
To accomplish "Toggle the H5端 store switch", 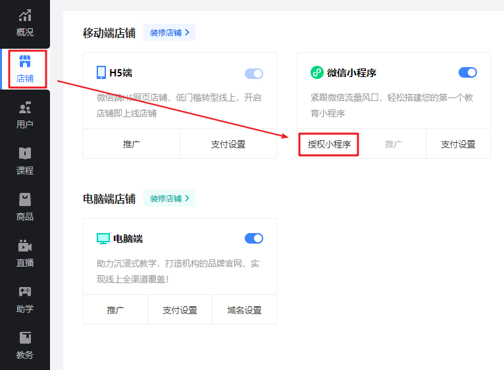I will [x=254, y=74].
